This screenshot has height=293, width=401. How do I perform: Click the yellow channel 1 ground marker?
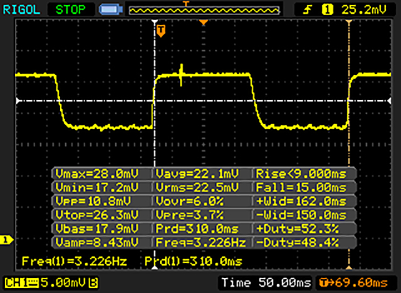point(6,240)
